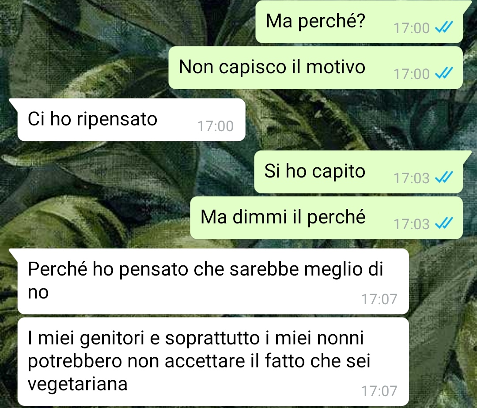Tap the 17:03 timestamp on 'Si ho capito'
Viewport: 477px width, 408px height.
click(411, 178)
